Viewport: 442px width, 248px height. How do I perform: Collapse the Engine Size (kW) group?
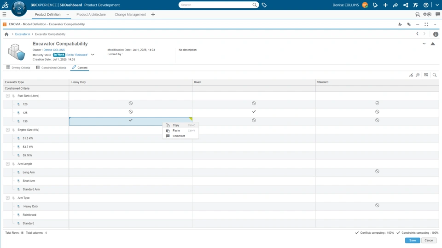[x=8, y=130]
